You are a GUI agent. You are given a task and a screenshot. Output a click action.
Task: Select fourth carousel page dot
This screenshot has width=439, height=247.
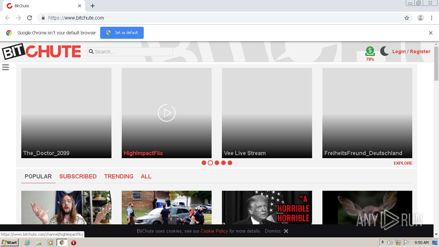223,163
